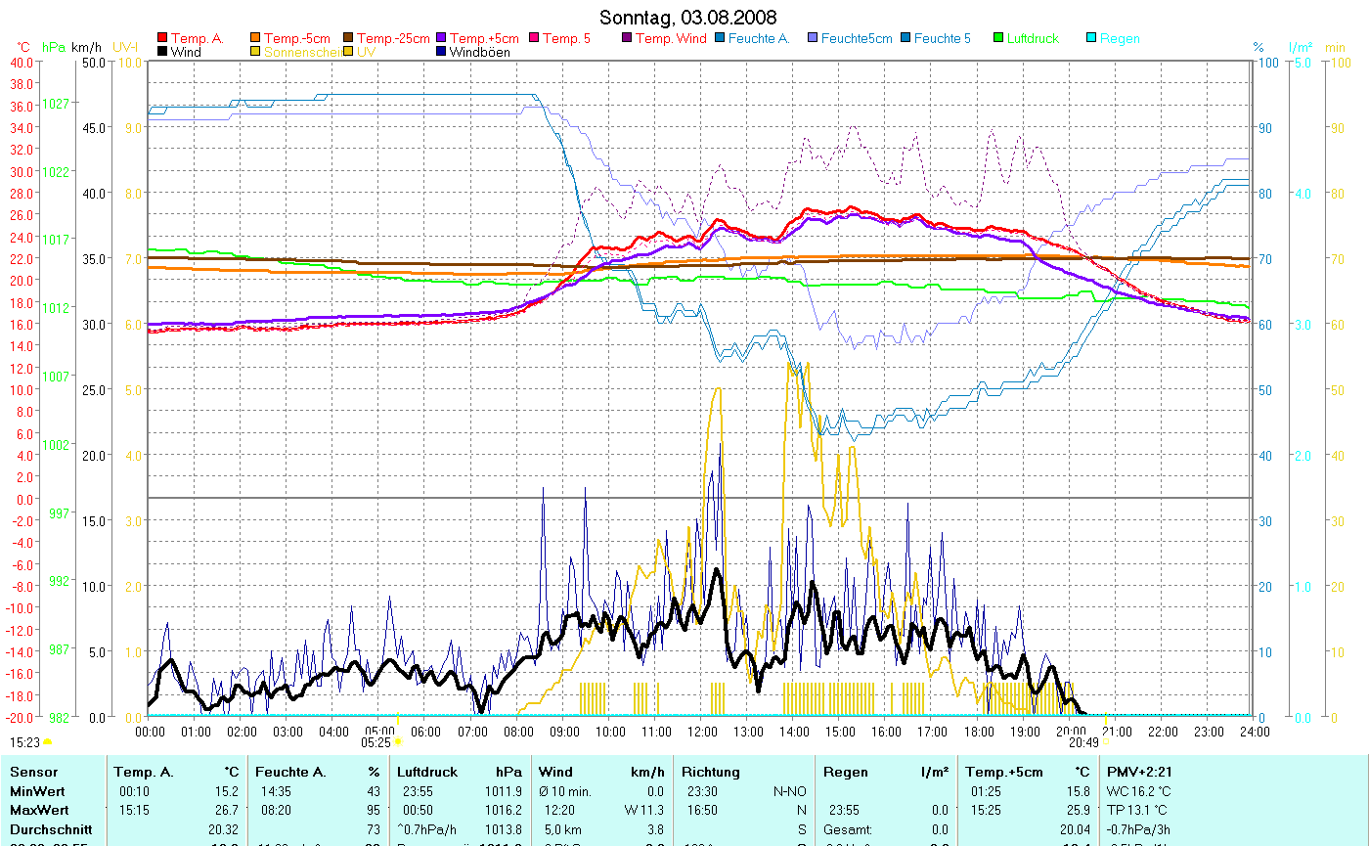Select the Feuchte5cm legend label
Viewport: 1369px width, 846px height.
point(857,39)
